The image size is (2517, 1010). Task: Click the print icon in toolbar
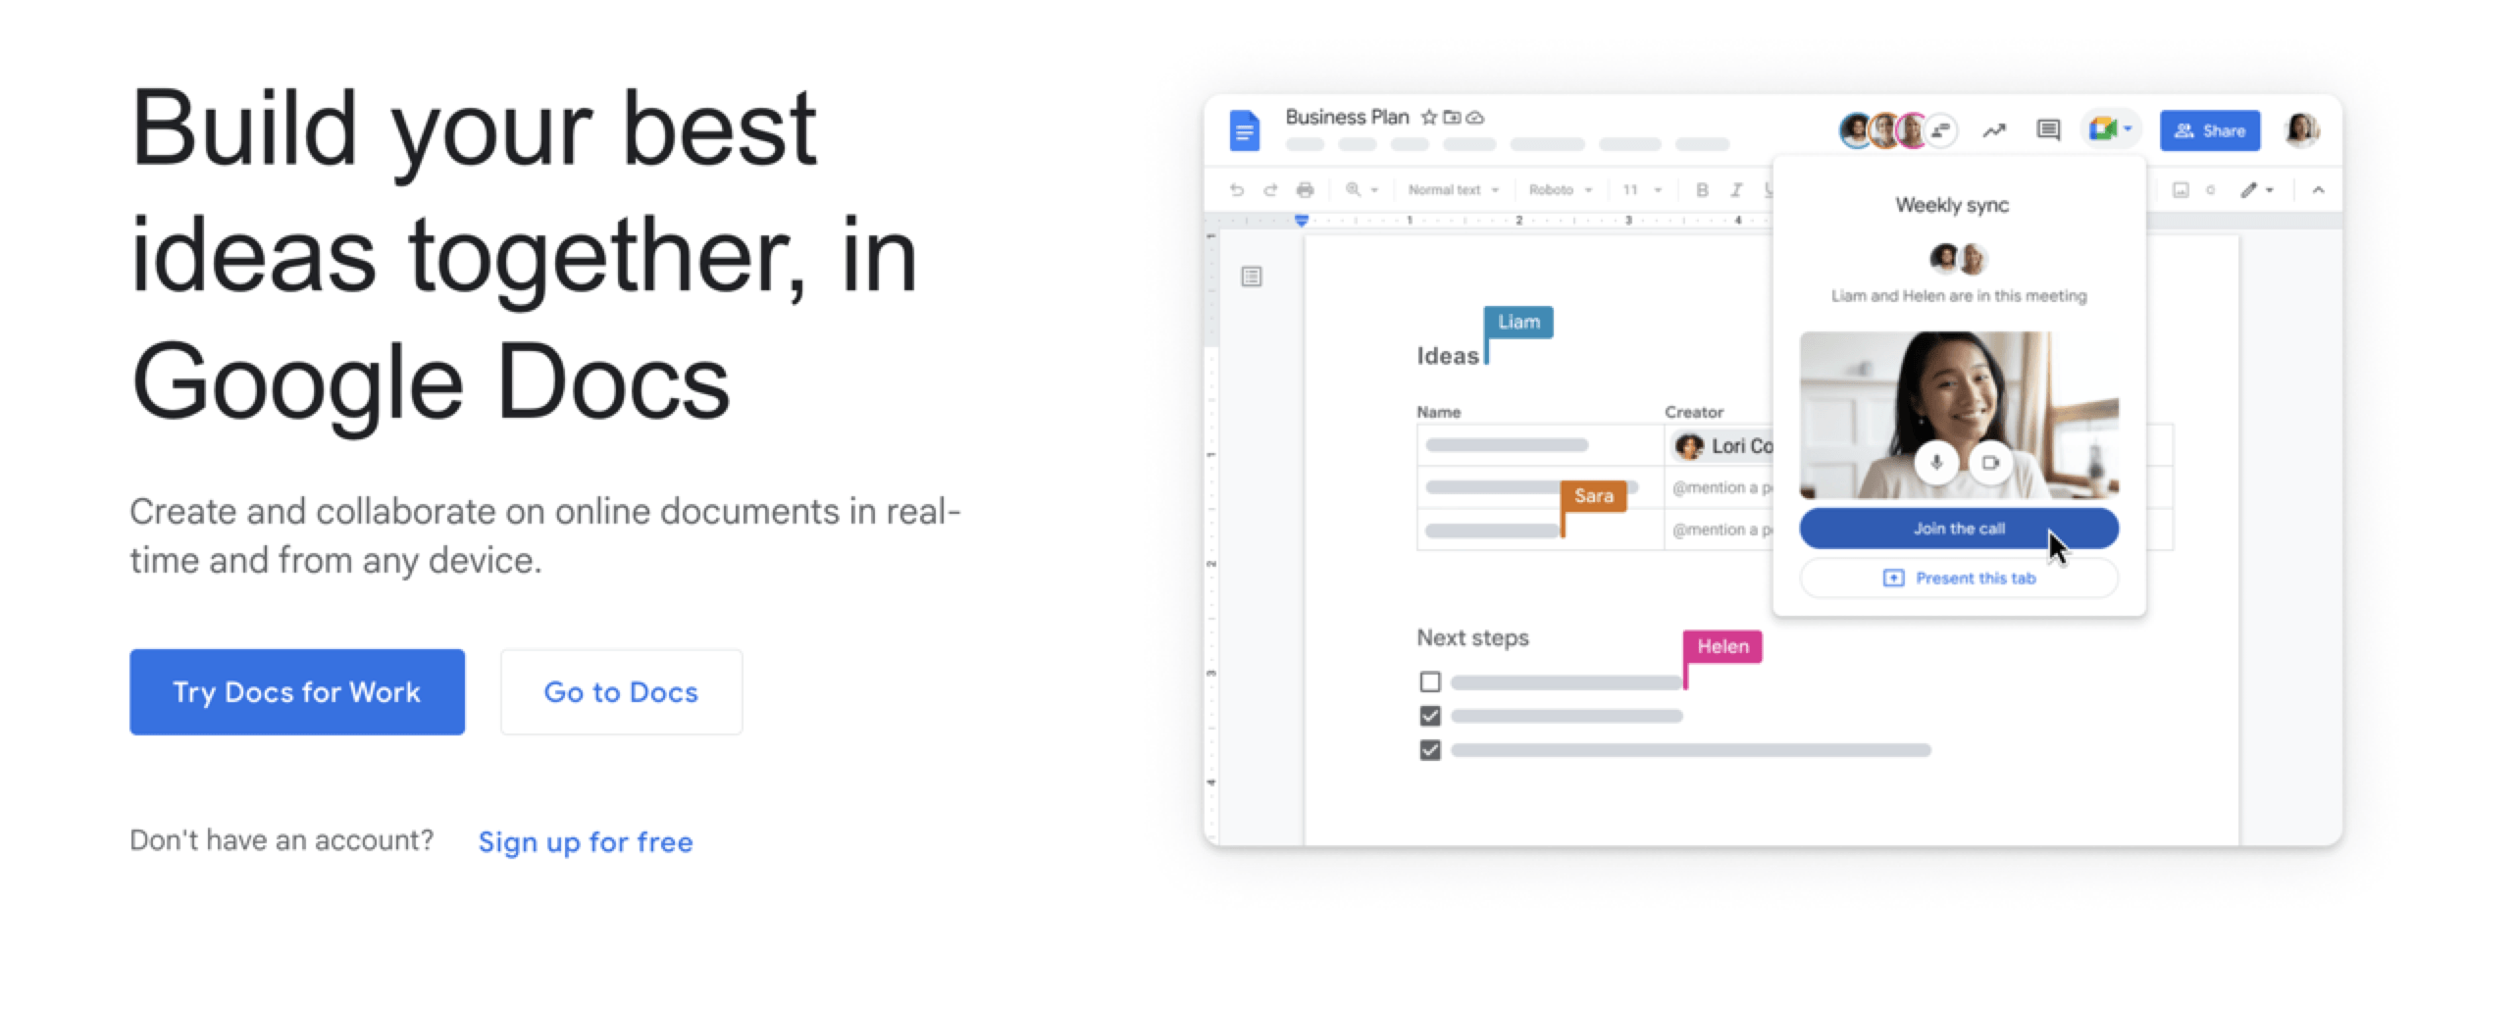(1305, 190)
